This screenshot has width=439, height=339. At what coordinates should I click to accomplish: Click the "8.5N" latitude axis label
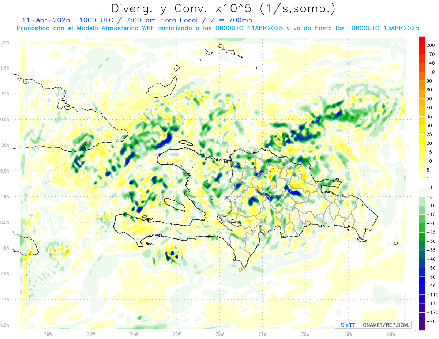pyautogui.click(x=5, y=222)
